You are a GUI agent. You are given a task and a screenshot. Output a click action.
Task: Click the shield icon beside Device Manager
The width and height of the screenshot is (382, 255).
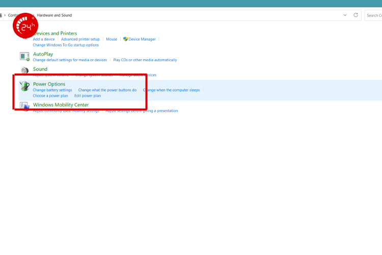125,39
